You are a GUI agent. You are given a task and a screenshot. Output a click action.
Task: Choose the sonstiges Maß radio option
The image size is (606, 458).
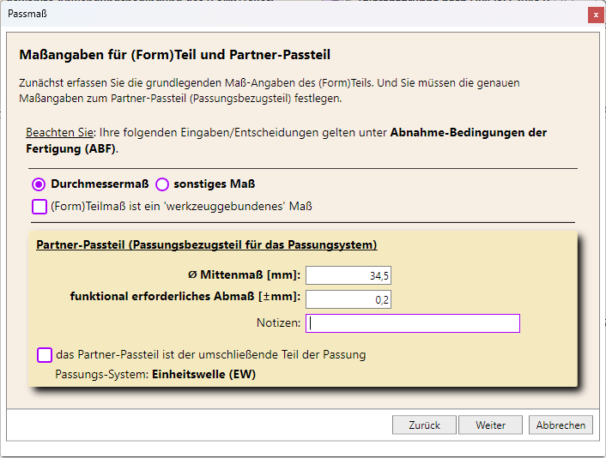coord(162,184)
